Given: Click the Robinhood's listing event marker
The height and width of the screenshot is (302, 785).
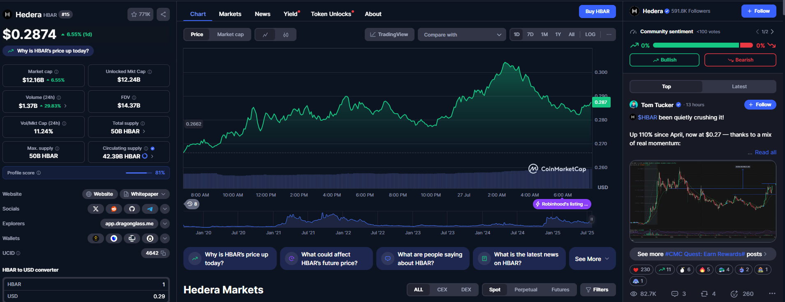Looking at the screenshot, I should [562, 204].
